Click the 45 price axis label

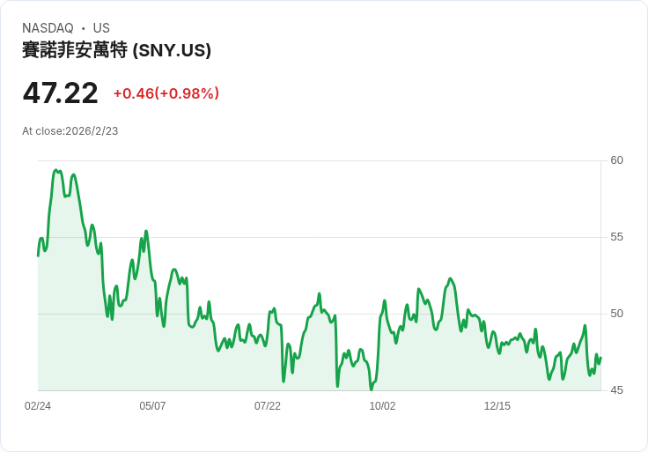(616, 390)
